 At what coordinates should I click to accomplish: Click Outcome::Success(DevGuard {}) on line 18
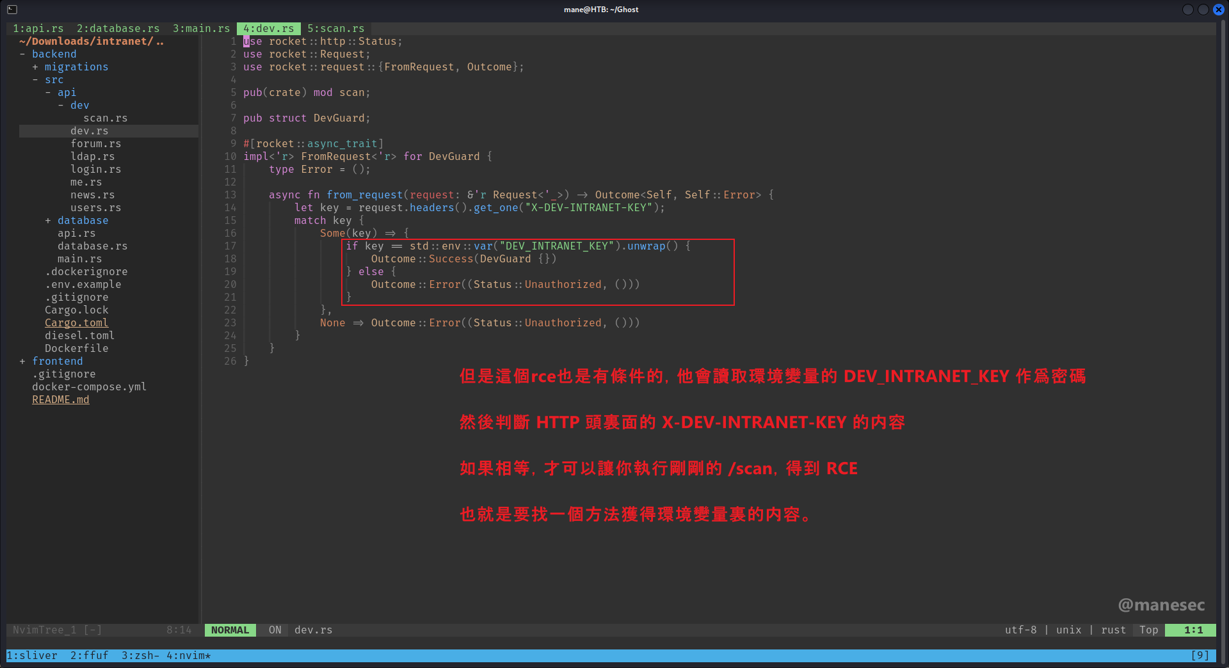point(463,259)
